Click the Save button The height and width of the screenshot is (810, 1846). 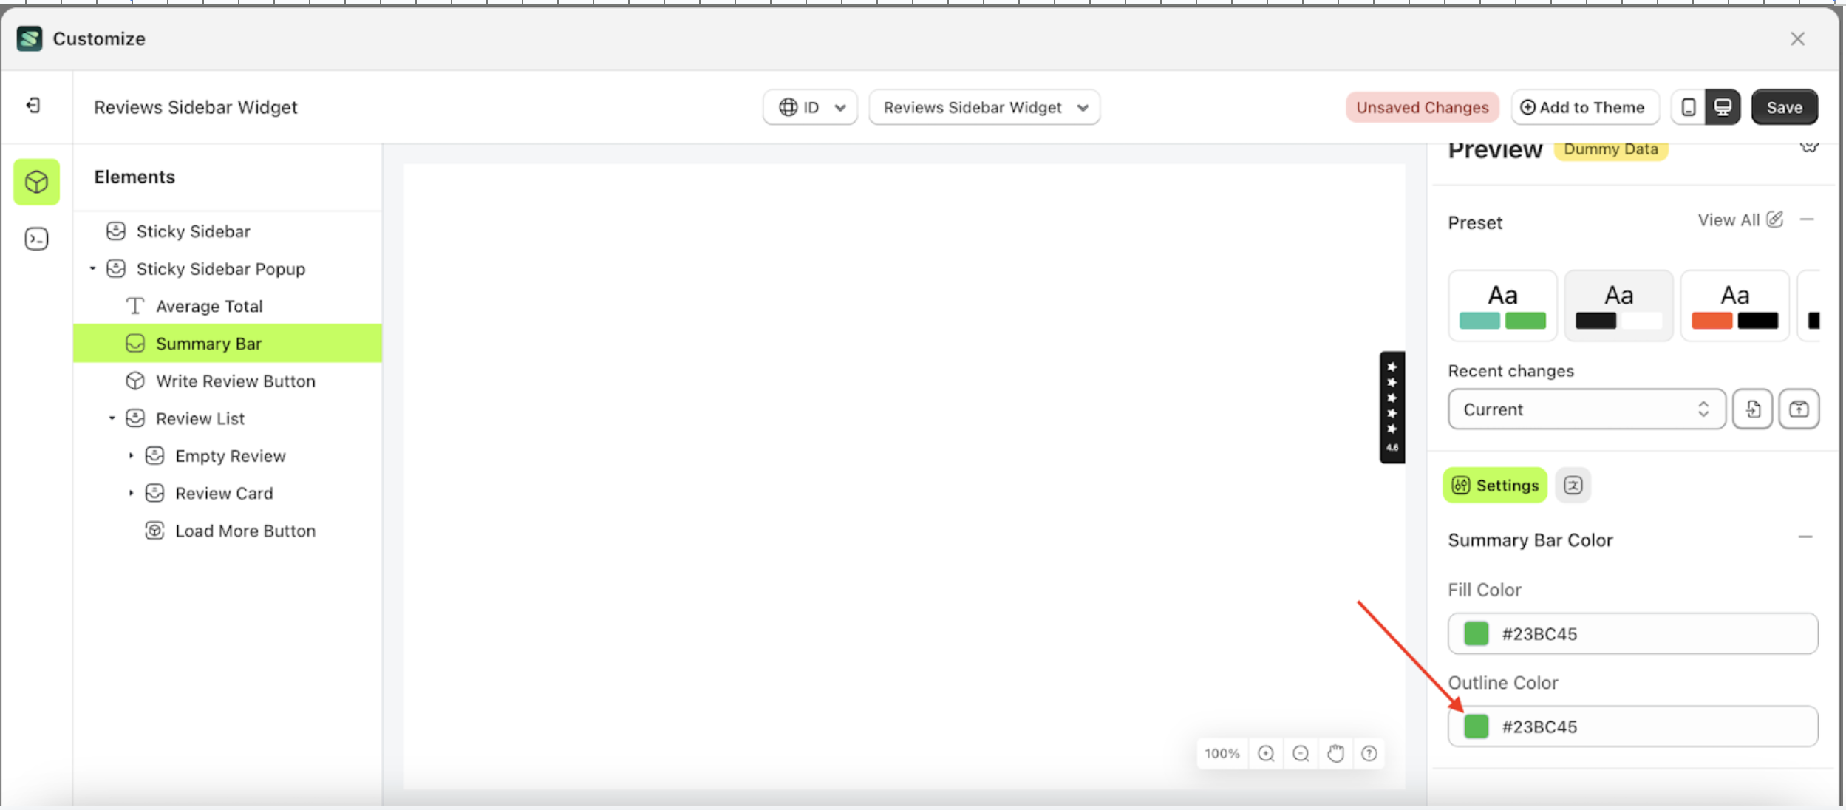(x=1784, y=106)
